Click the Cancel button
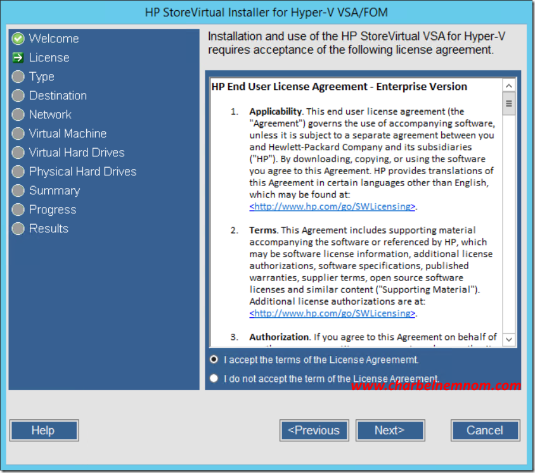 click(x=486, y=431)
